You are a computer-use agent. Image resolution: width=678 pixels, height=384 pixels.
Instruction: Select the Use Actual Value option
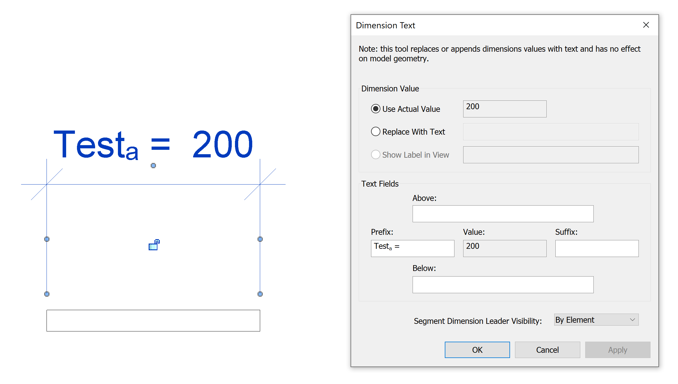pos(375,109)
